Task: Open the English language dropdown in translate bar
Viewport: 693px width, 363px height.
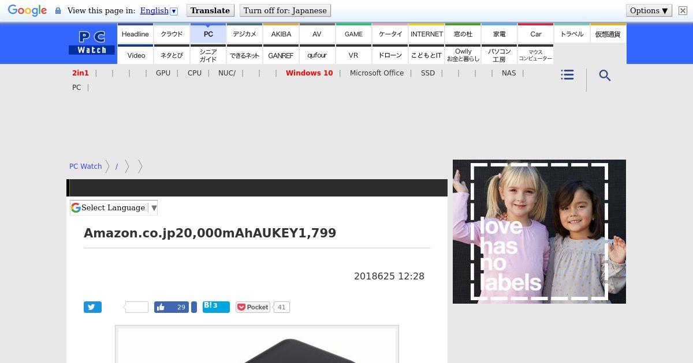Action: coord(159,10)
